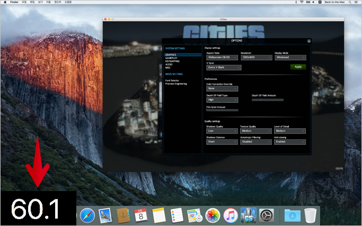Switch to MISC settings
This screenshot has height=226, width=362.
[168, 68]
